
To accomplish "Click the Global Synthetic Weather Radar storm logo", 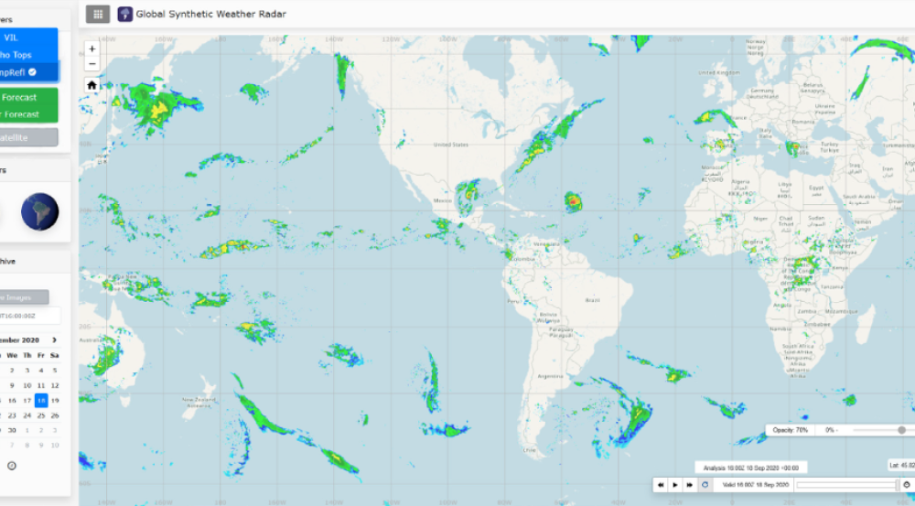I will [124, 14].
